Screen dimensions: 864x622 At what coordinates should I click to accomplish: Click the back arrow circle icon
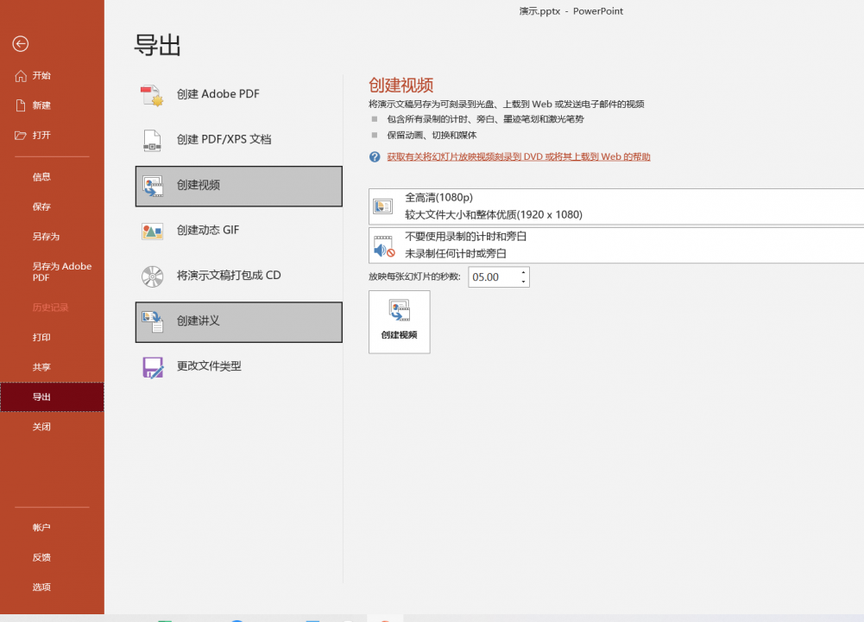click(x=21, y=43)
